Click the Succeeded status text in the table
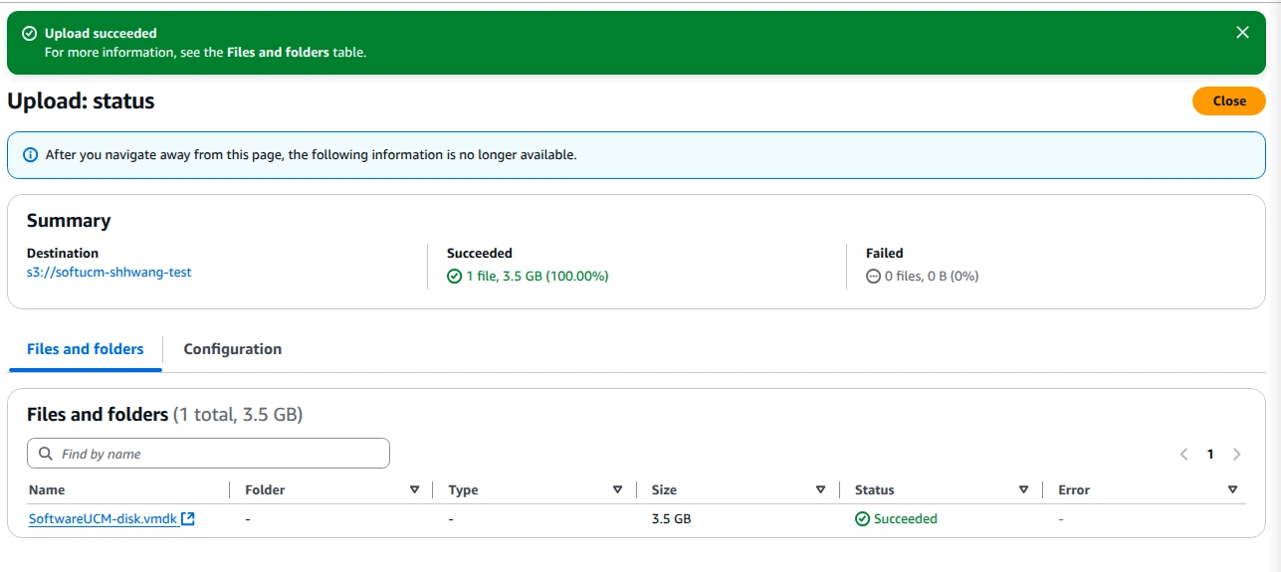This screenshot has height=572, width=1281. [905, 518]
